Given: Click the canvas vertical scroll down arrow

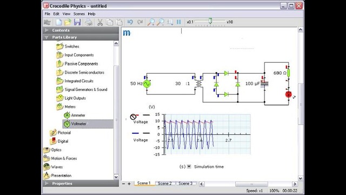Looking at the screenshot, I should [x=301, y=178].
